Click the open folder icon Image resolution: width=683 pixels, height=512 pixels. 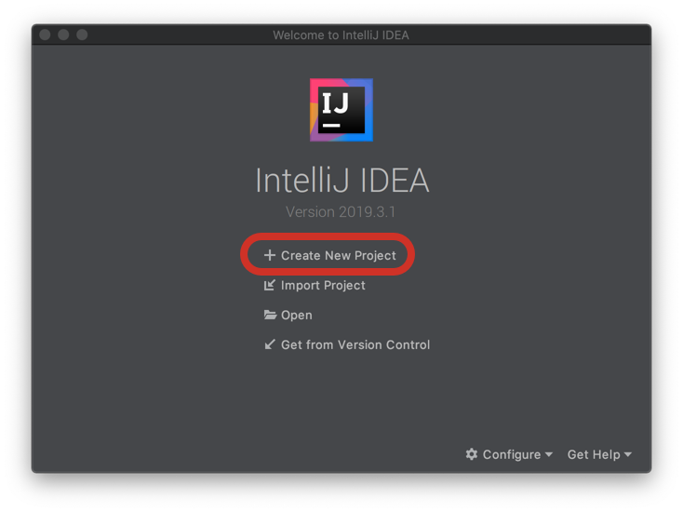(270, 315)
